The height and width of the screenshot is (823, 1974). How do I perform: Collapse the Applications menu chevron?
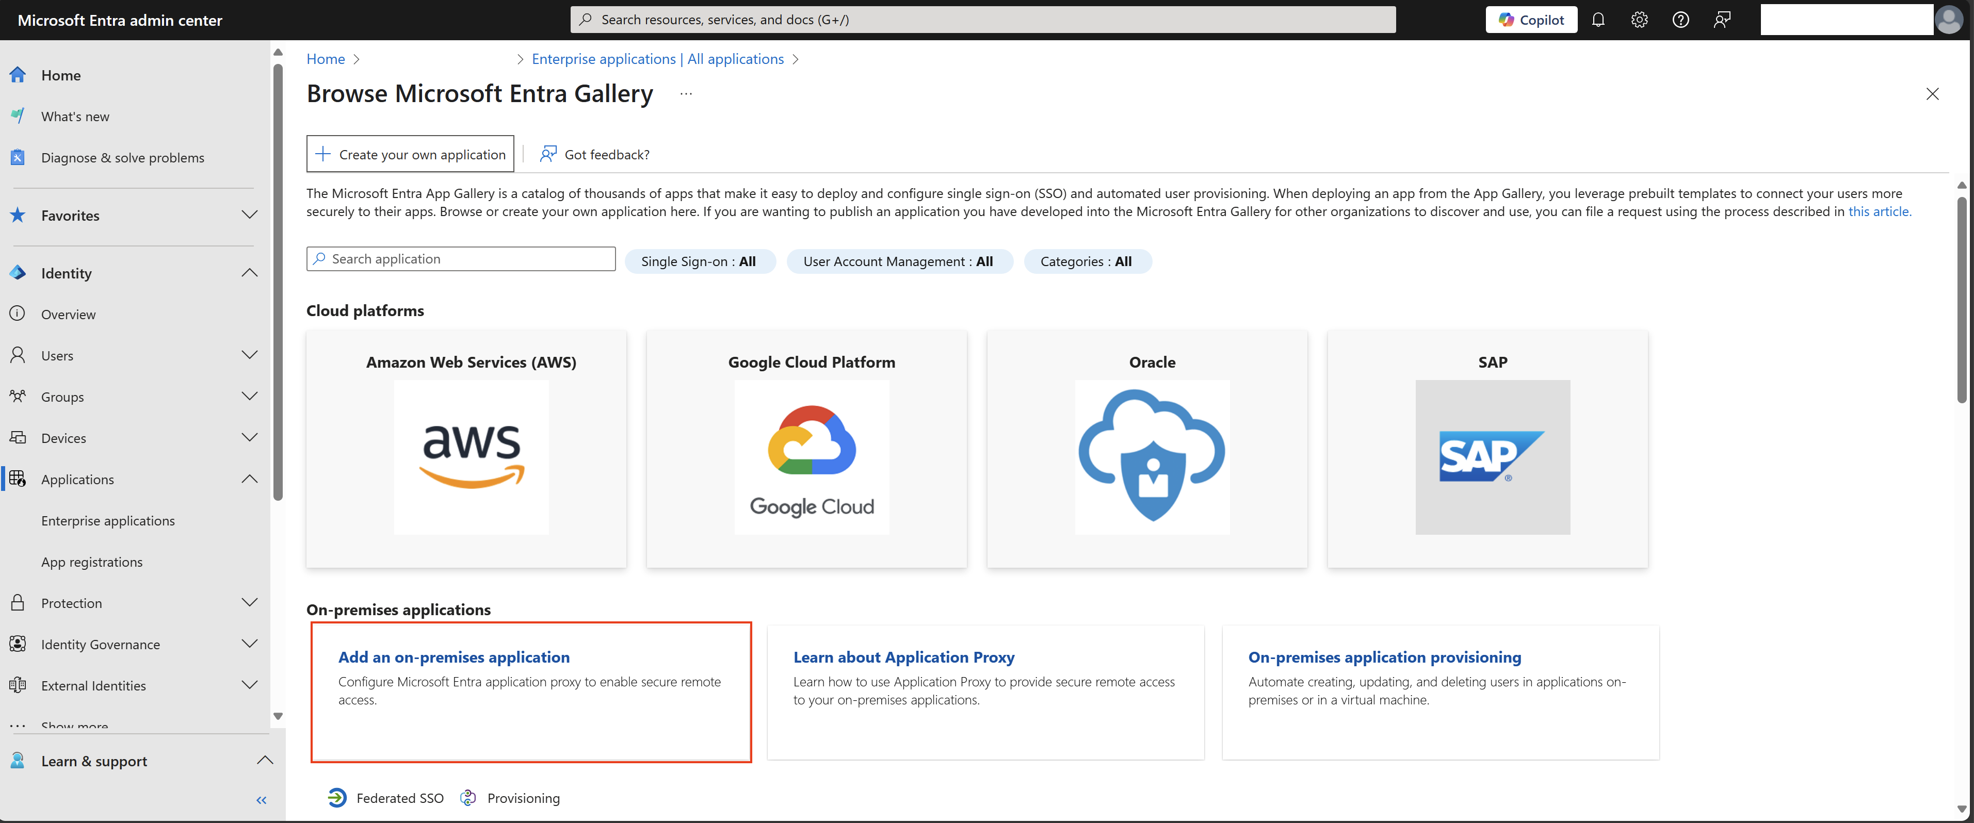point(249,479)
